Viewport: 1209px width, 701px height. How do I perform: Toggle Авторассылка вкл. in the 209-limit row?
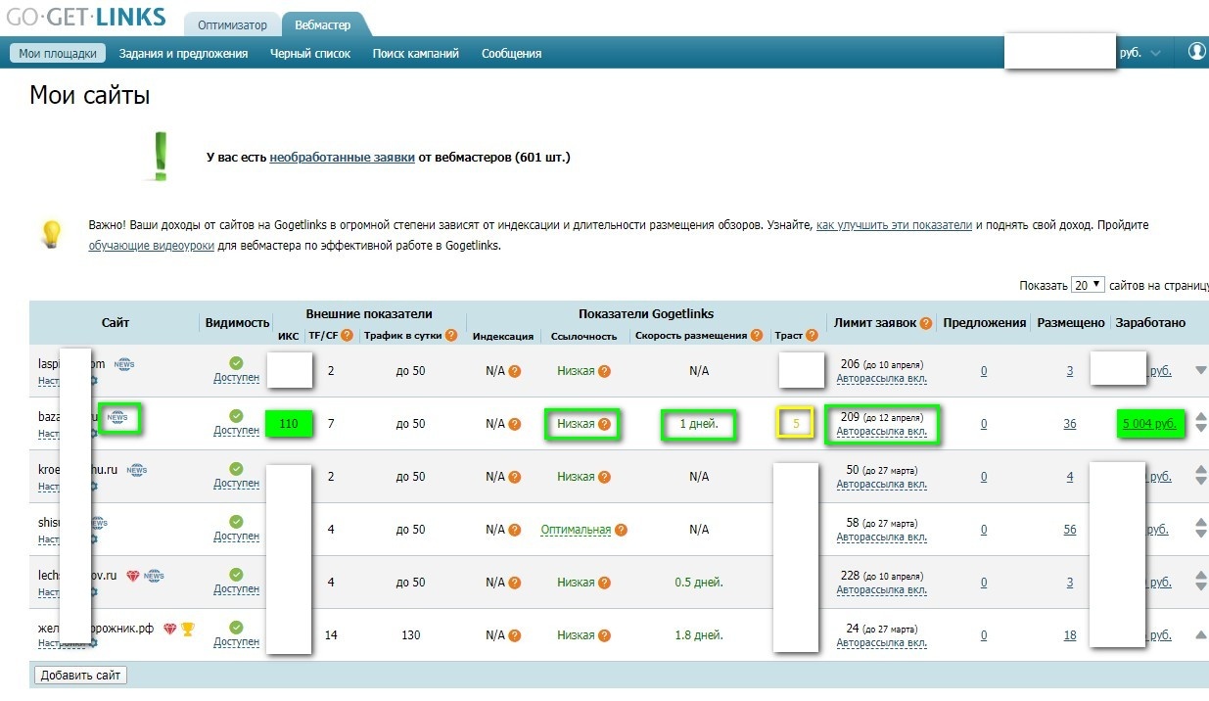pyautogui.click(x=881, y=432)
